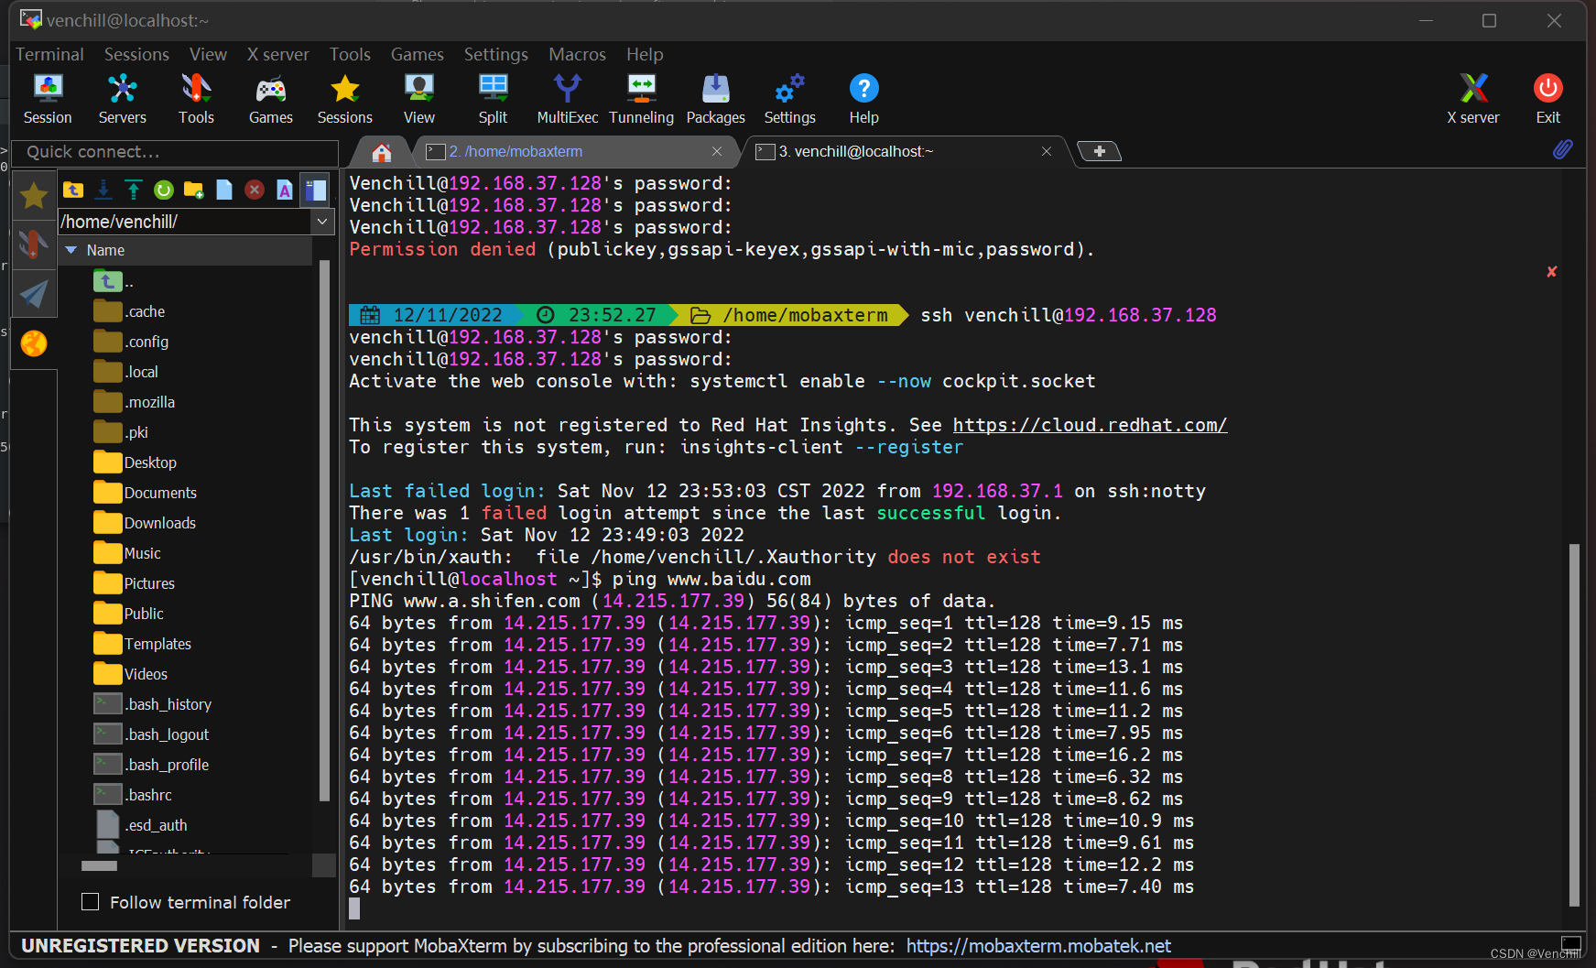Open the Tools toolbar icon

(196, 99)
